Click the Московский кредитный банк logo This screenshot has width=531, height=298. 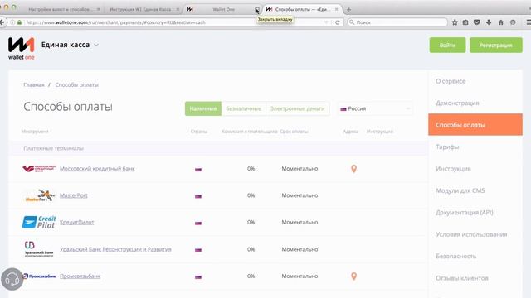[39, 168]
